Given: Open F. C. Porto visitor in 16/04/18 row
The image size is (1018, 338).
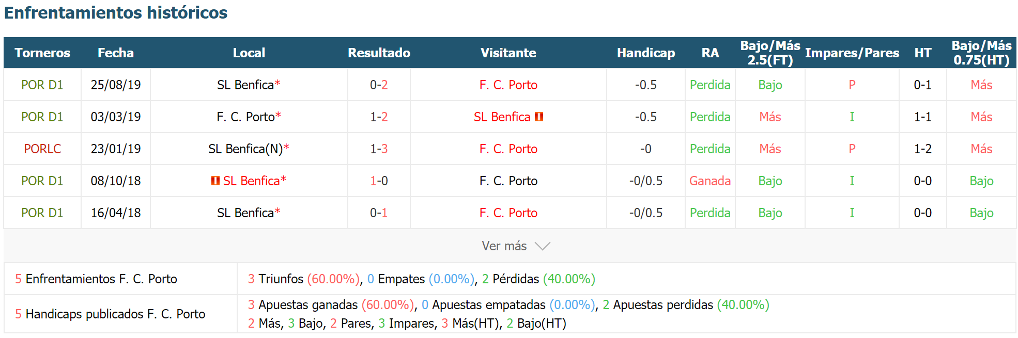Looking at the screenshot, I should [508, 213].
